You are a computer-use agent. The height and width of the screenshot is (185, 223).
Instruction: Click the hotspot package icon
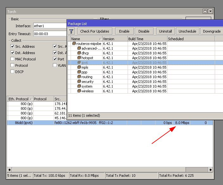[x=79, y=58]
